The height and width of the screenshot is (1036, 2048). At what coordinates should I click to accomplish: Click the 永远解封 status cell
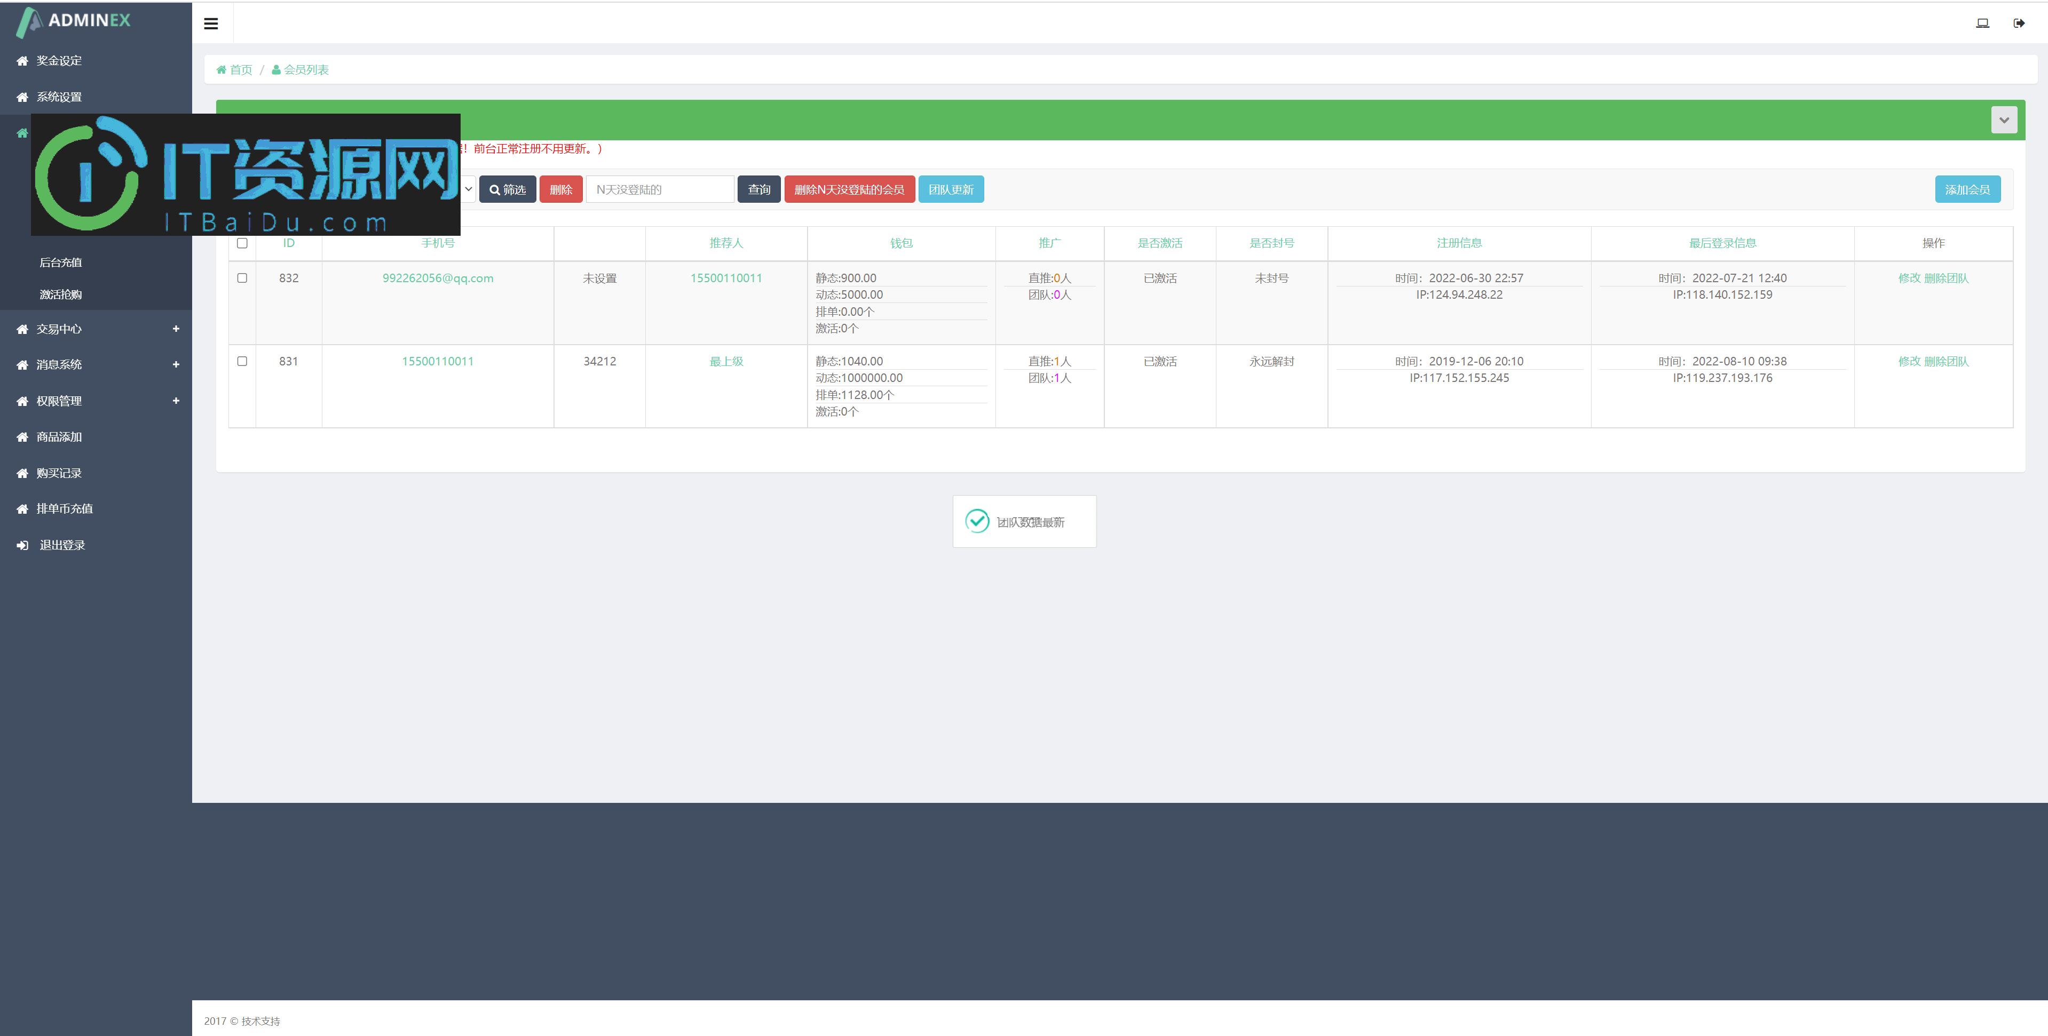point(1271,362)
